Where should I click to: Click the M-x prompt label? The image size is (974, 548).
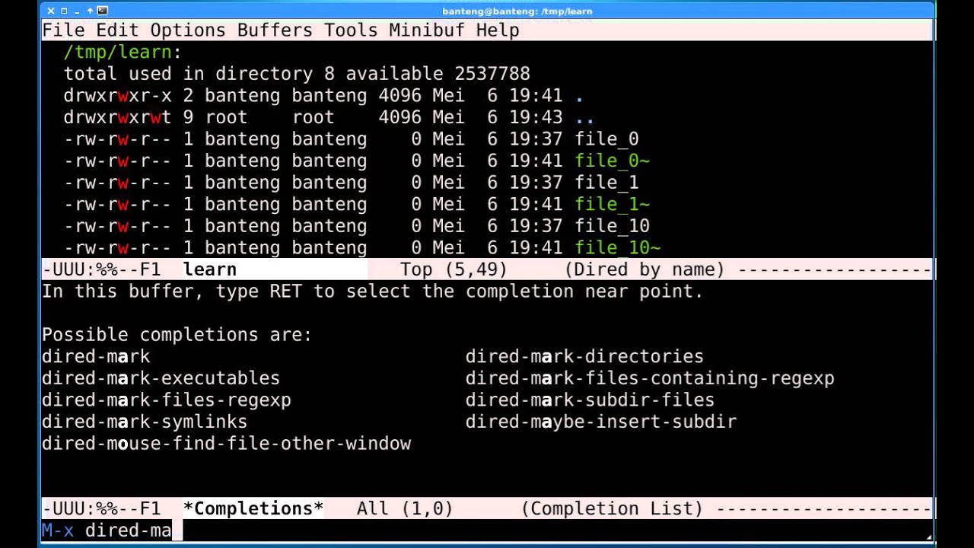click(58, 530)
